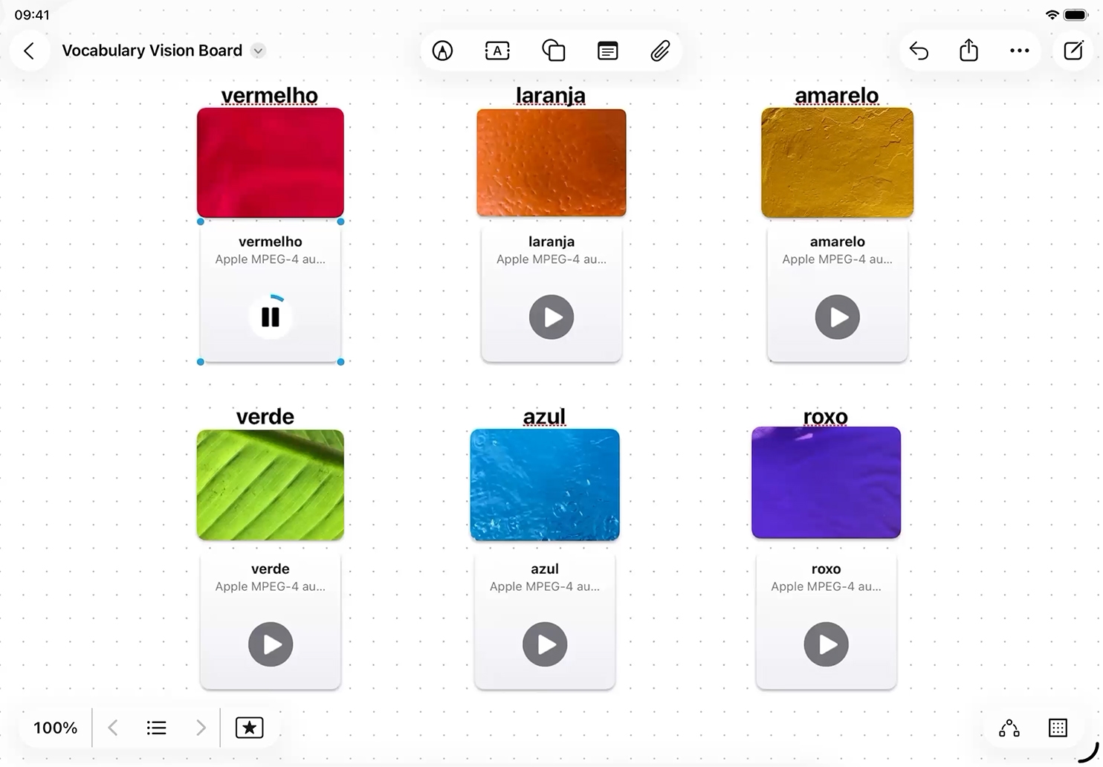Open the attachment insert menu

(x=660, y=51)
